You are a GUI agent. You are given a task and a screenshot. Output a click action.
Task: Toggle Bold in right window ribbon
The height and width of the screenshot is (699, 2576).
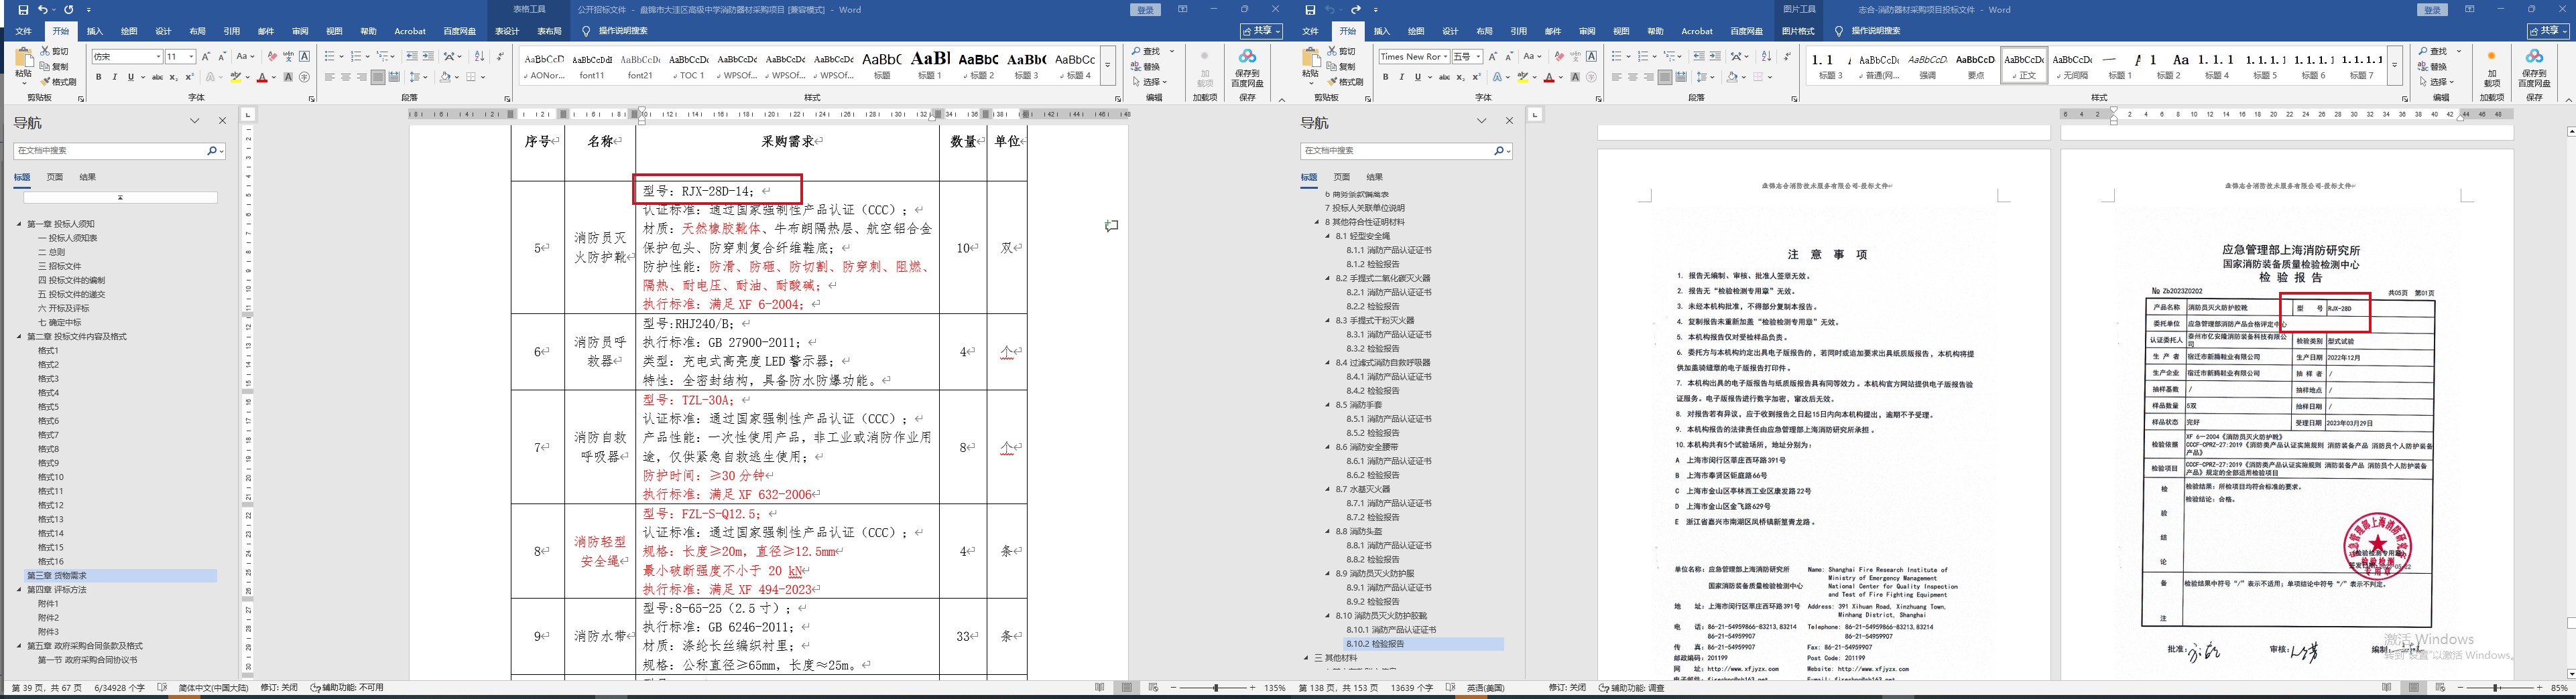[1386, 77]
